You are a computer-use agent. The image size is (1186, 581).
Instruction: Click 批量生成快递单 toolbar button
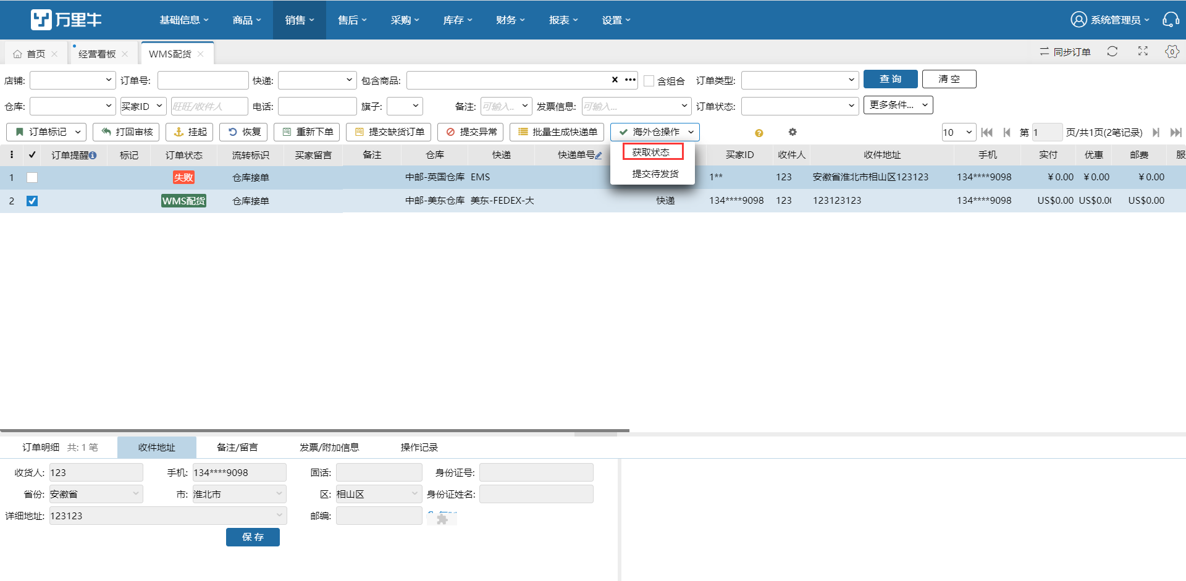point(557,132)
